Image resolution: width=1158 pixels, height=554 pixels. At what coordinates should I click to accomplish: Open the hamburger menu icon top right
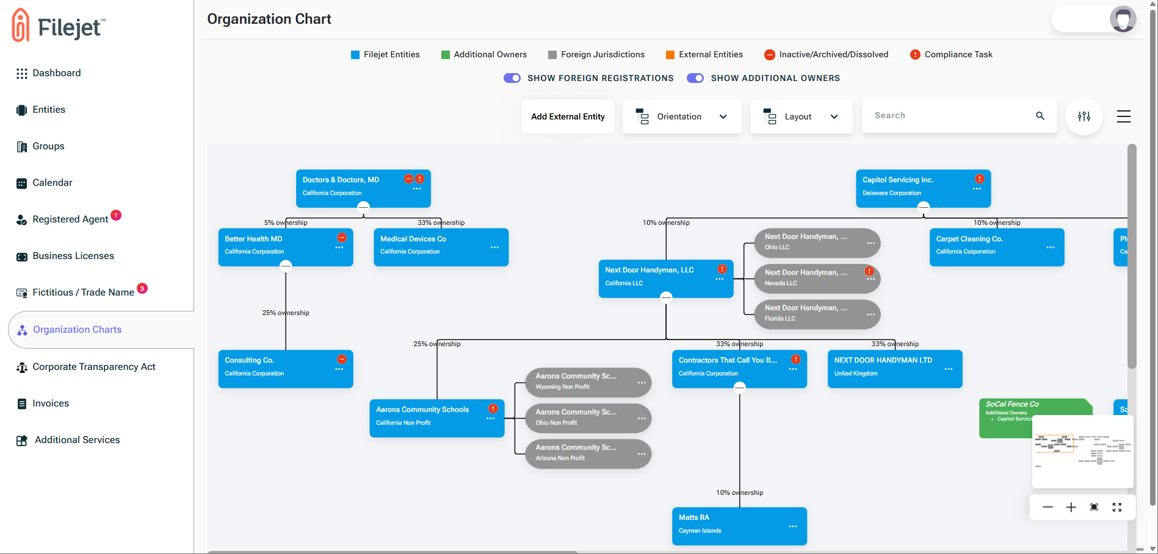1124,116
